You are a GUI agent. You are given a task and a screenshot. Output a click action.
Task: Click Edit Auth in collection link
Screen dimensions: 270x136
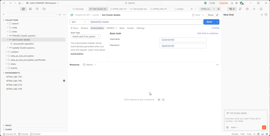208,33
